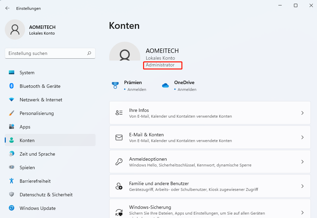Click the Barrierefreiheit accessibility icon
This screenshot has height=218, width=317.
pos(12,181)
